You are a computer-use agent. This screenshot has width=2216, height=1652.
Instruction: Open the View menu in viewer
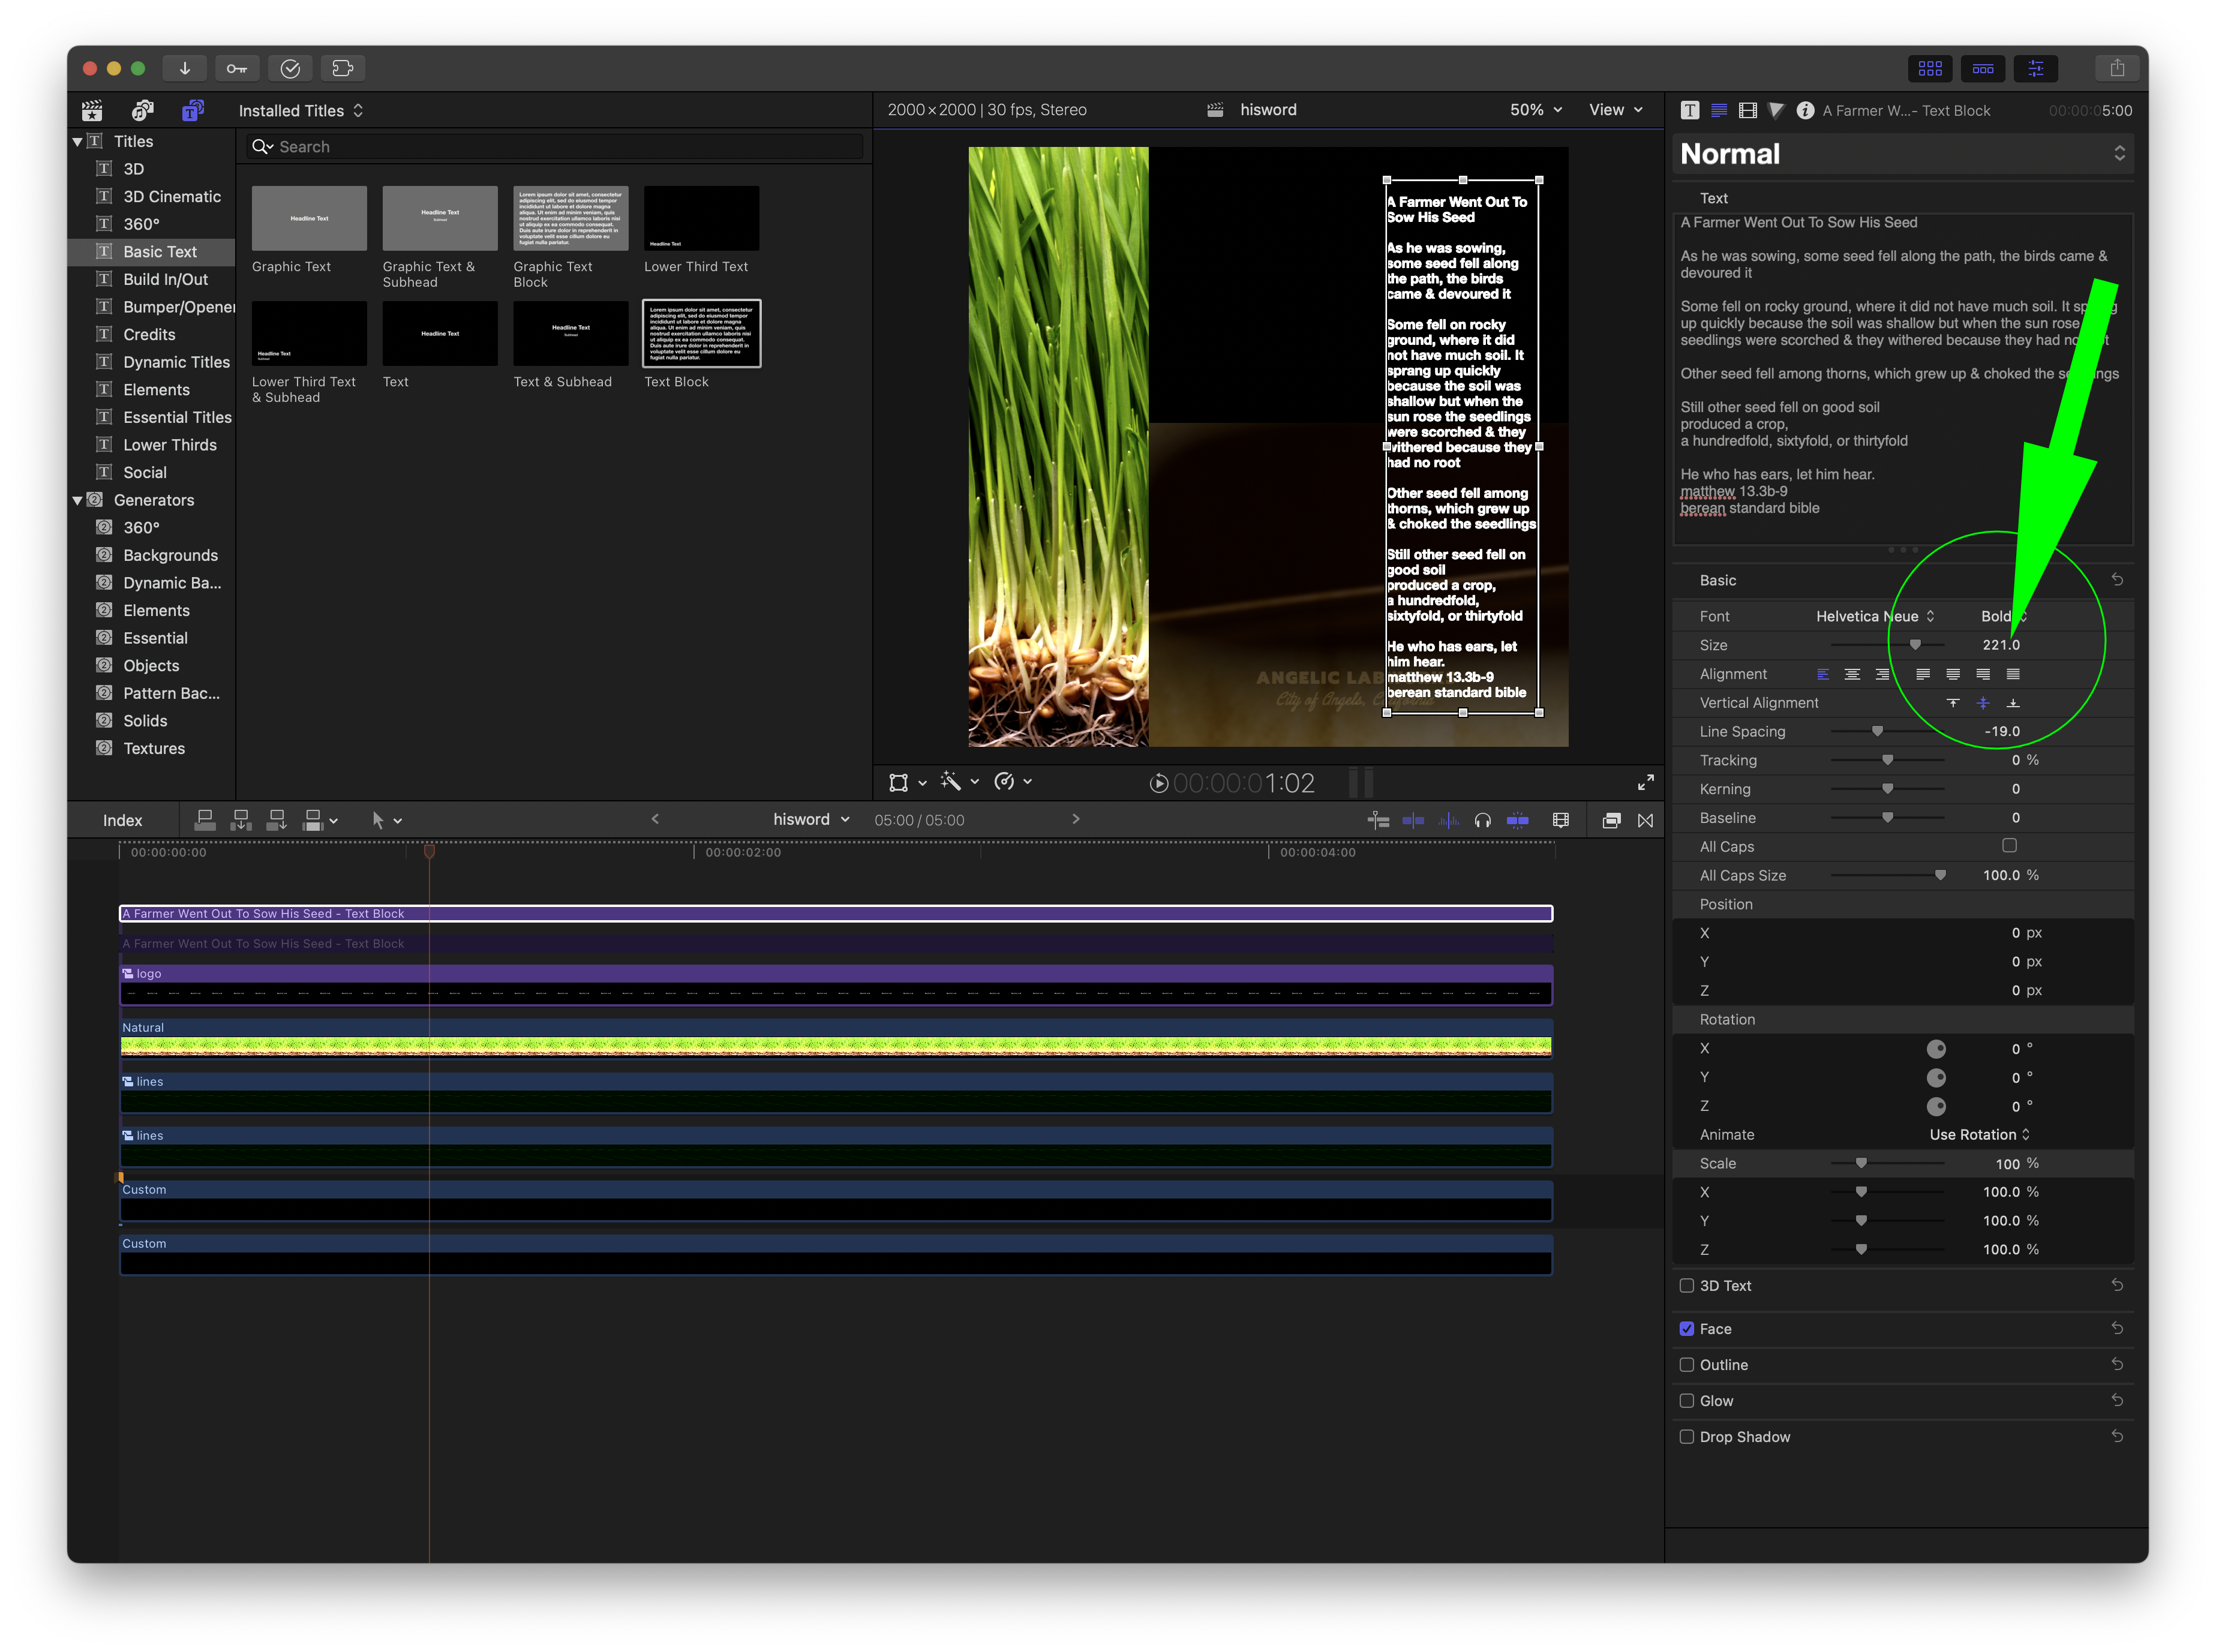click(1615, 110)
